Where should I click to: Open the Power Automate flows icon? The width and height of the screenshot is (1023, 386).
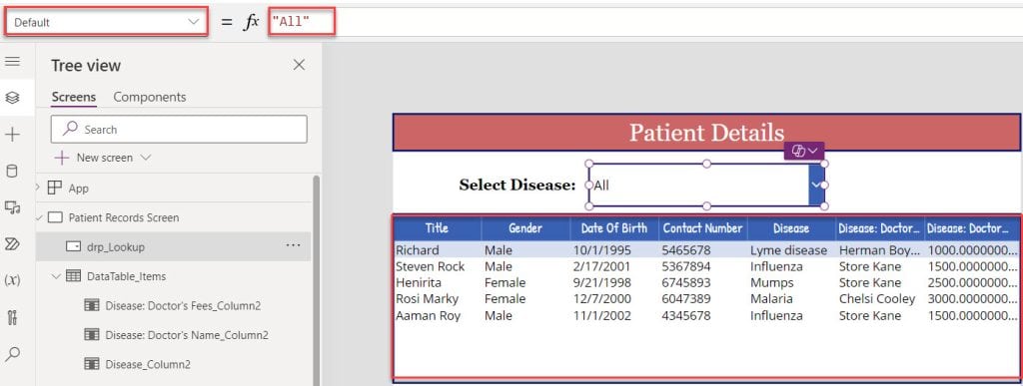click(12, 244)
